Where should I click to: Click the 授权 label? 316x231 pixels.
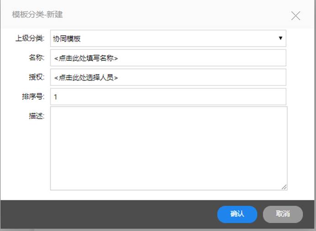[37, 77]
